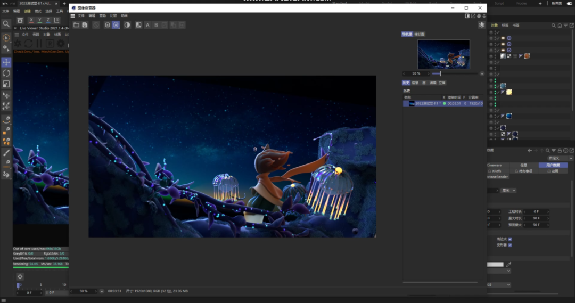
Task: Select the 用户数据 button in Attributes
Action: (x=553, y=165)
